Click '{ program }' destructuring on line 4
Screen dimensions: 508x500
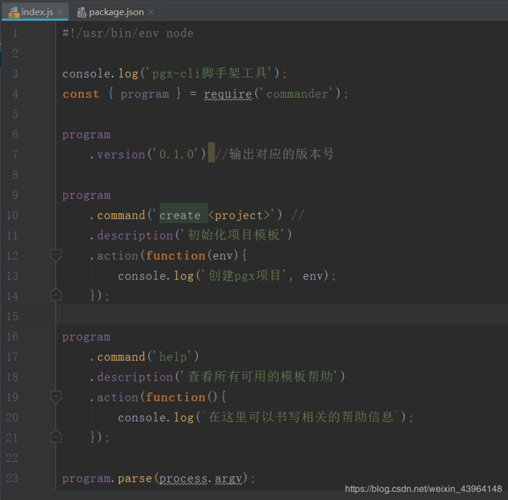[145, 94]
